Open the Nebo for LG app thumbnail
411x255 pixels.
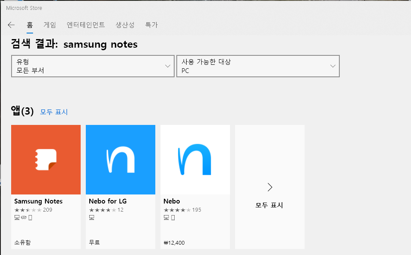(121, 160)
